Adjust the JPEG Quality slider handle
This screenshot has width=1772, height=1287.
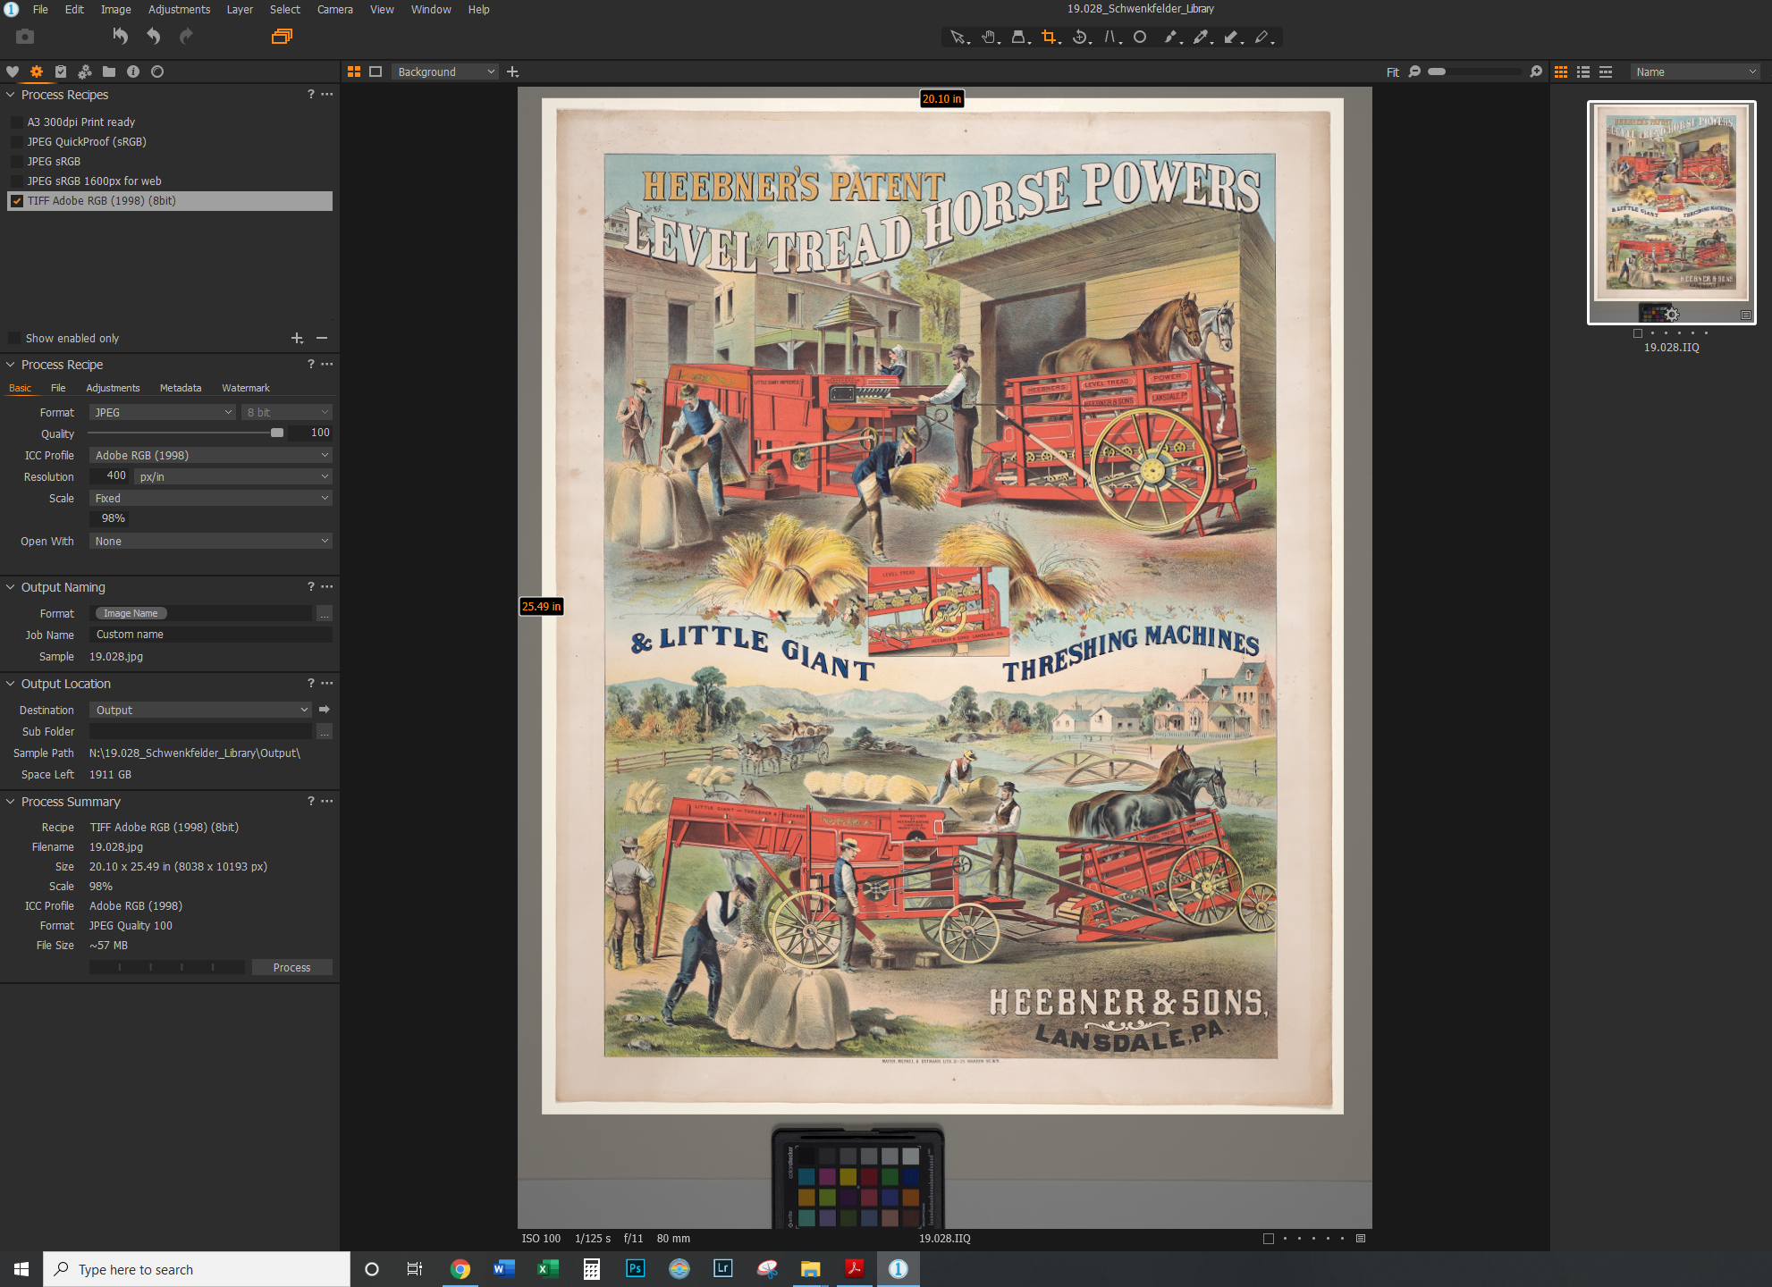tap(277, 433)
